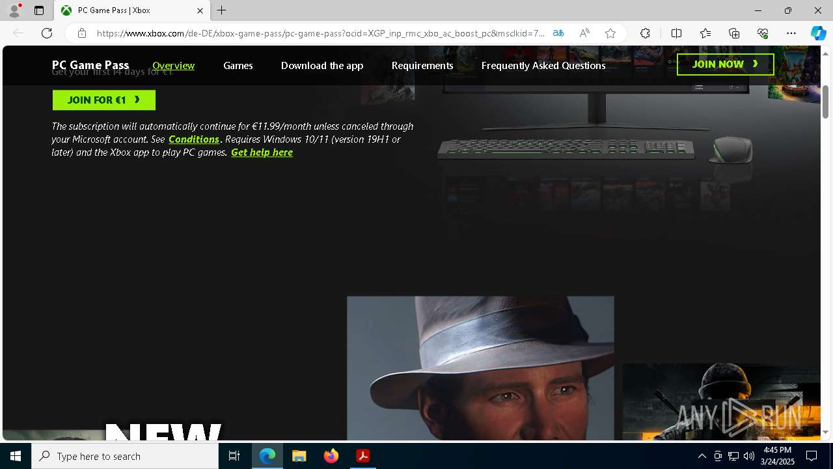Open the Games section tab
The image size is (833, 469).
click(238, 65)
